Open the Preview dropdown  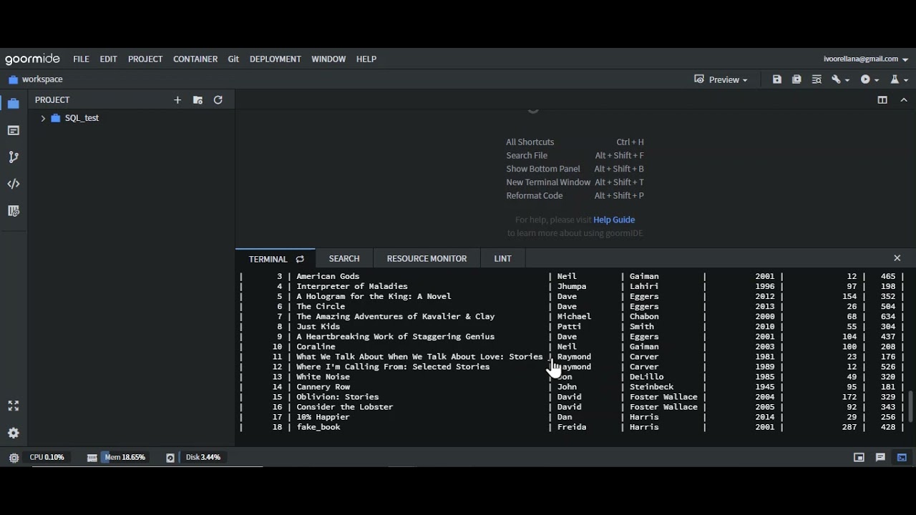pyautogui.click(x=721, y=79)
